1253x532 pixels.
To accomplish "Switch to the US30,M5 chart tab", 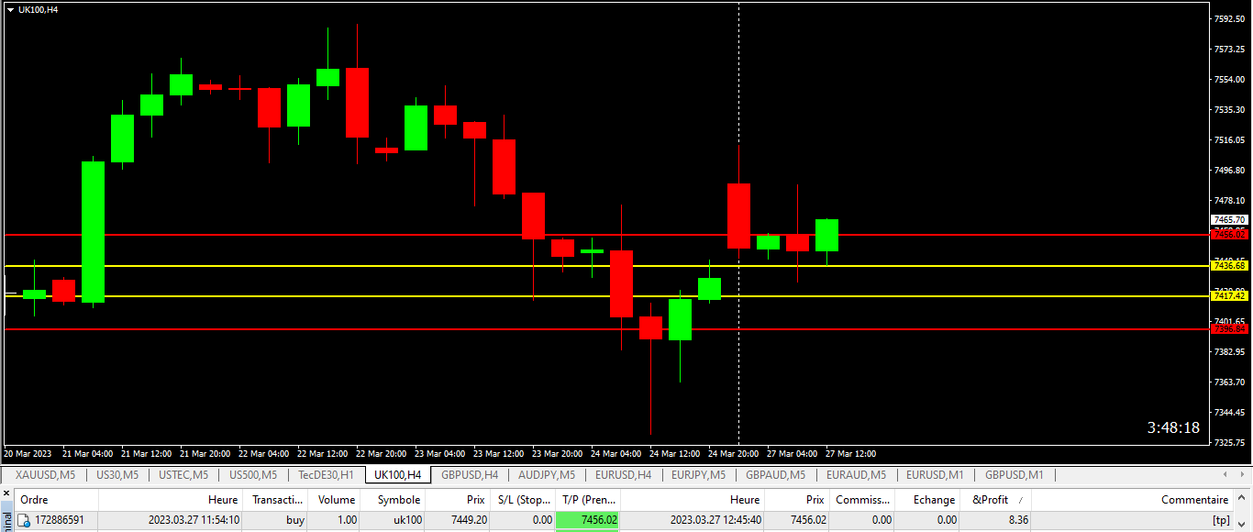I will (117, 475).
